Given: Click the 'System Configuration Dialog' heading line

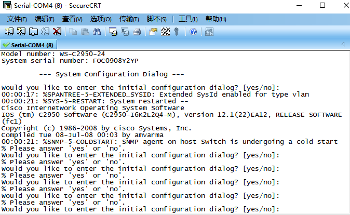Looking at the screenshot, I should click(x=112, y=74).
